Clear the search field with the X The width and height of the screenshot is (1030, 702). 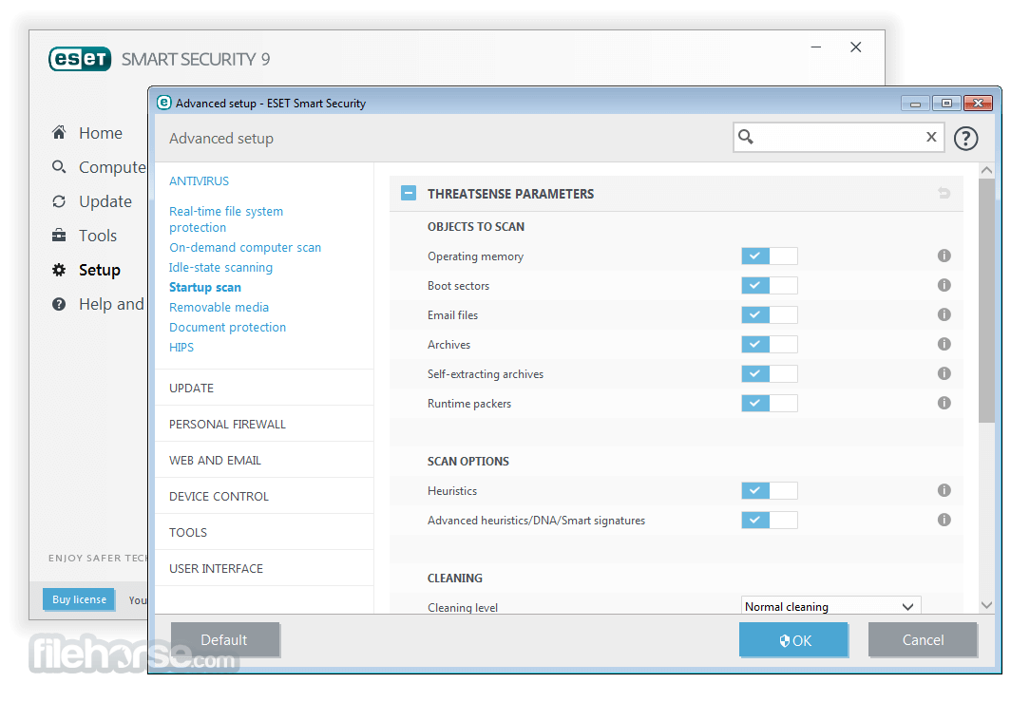coord(931,137)
